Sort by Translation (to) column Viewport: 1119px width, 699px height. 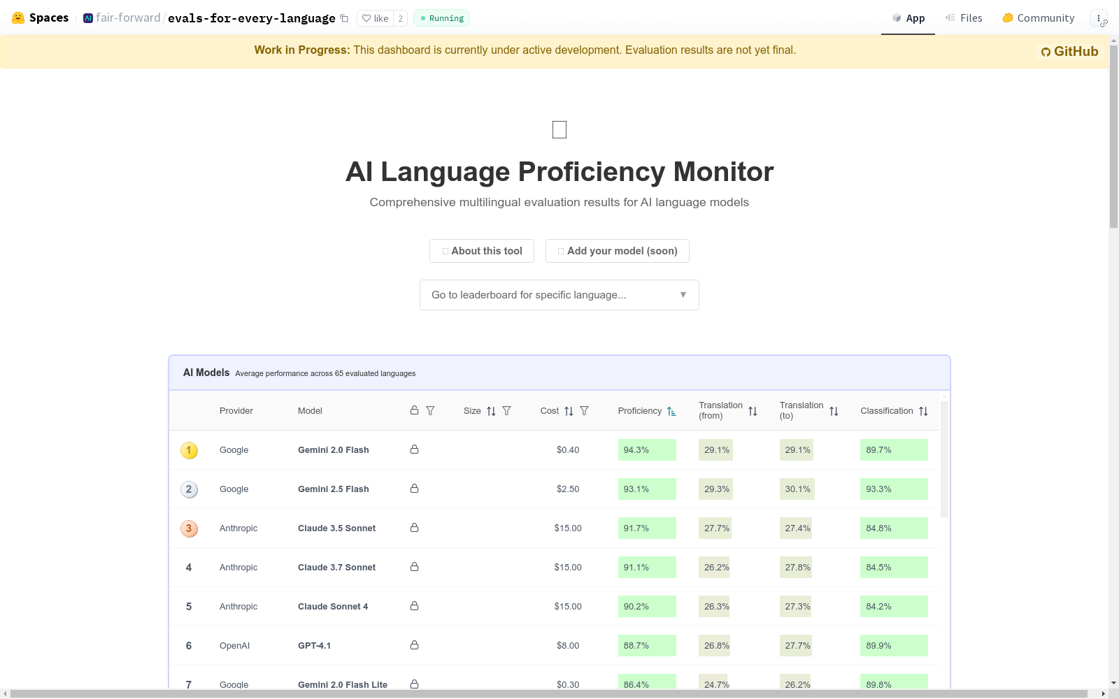click(834, 411)
